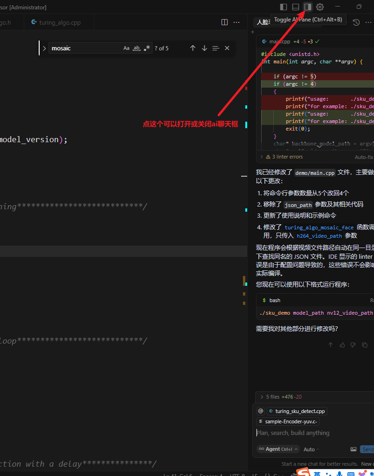This screenshot has width=374, height=476.
Task: Open the Auto model dropdown
Action: [x=312, y=449]
